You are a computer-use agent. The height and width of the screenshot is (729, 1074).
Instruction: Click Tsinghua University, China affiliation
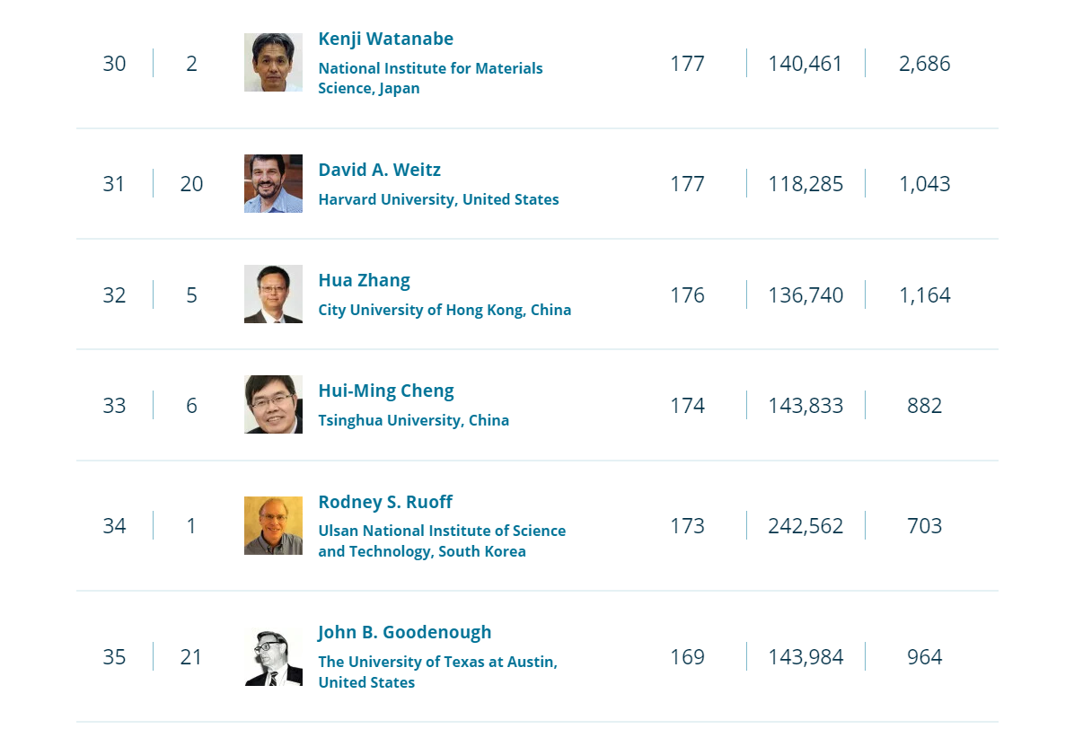click(x=414, y=420)
